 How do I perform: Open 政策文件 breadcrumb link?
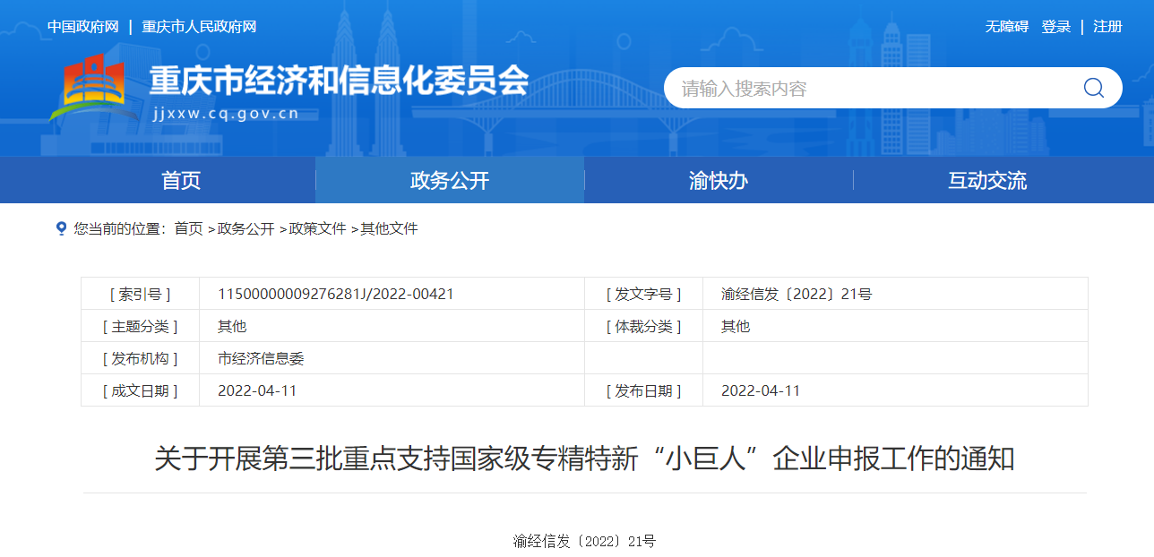tap(317, 228)
